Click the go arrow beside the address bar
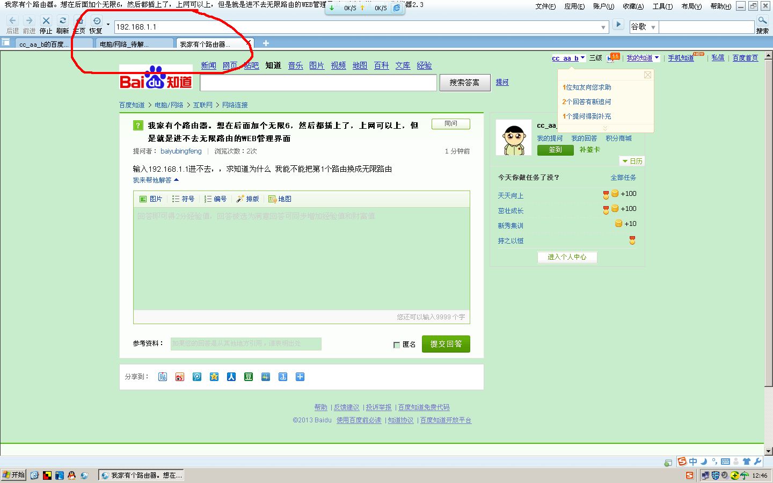 [x=618, y=25]
